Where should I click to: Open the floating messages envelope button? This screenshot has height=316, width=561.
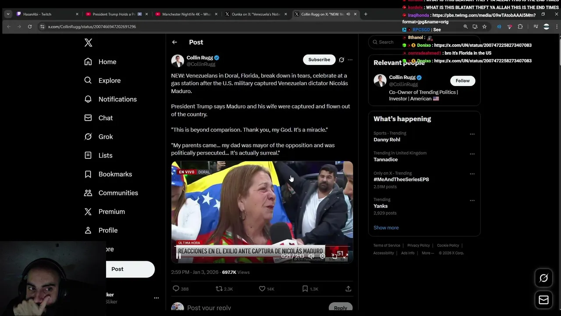(x=543, y=300)
